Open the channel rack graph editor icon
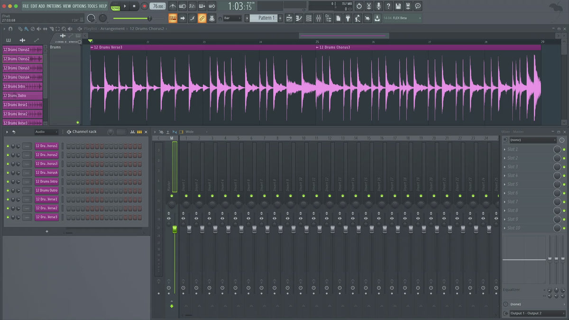The image size is (569, 320). 132,132
